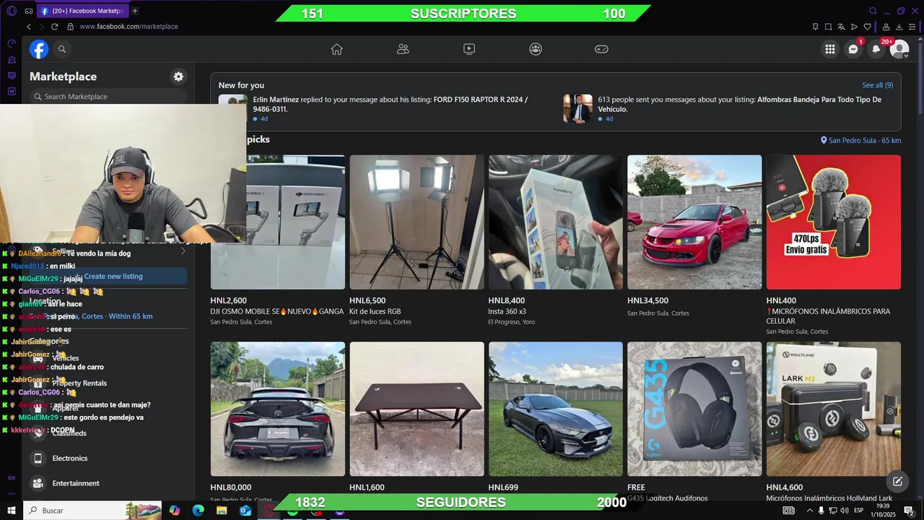This screenshot has height=520, width=924.
Task: Click the page vertical scrollbar
Action: [920, 77]
